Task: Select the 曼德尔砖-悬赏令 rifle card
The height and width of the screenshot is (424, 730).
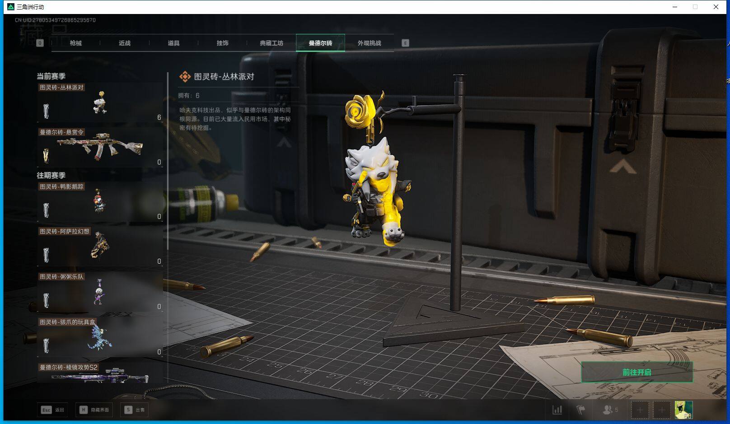Action: tap(100, 147)
